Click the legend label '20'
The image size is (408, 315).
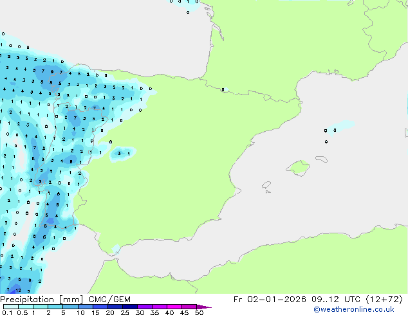click(110, 312)
